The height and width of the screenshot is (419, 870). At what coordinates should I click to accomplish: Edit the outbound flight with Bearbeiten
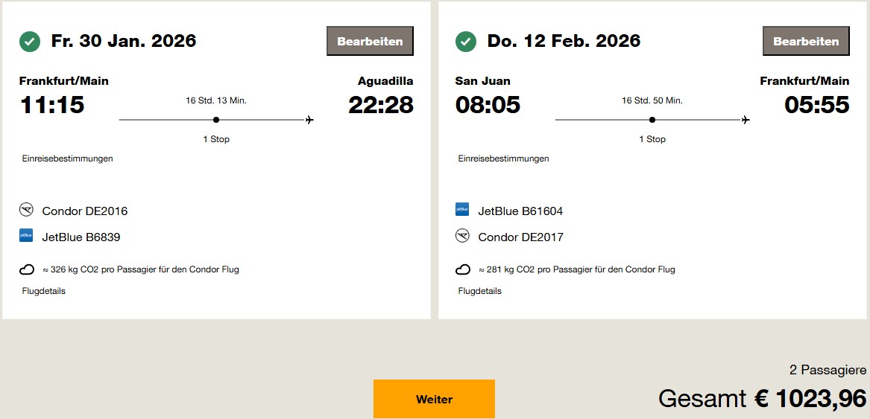coord(370,42)
